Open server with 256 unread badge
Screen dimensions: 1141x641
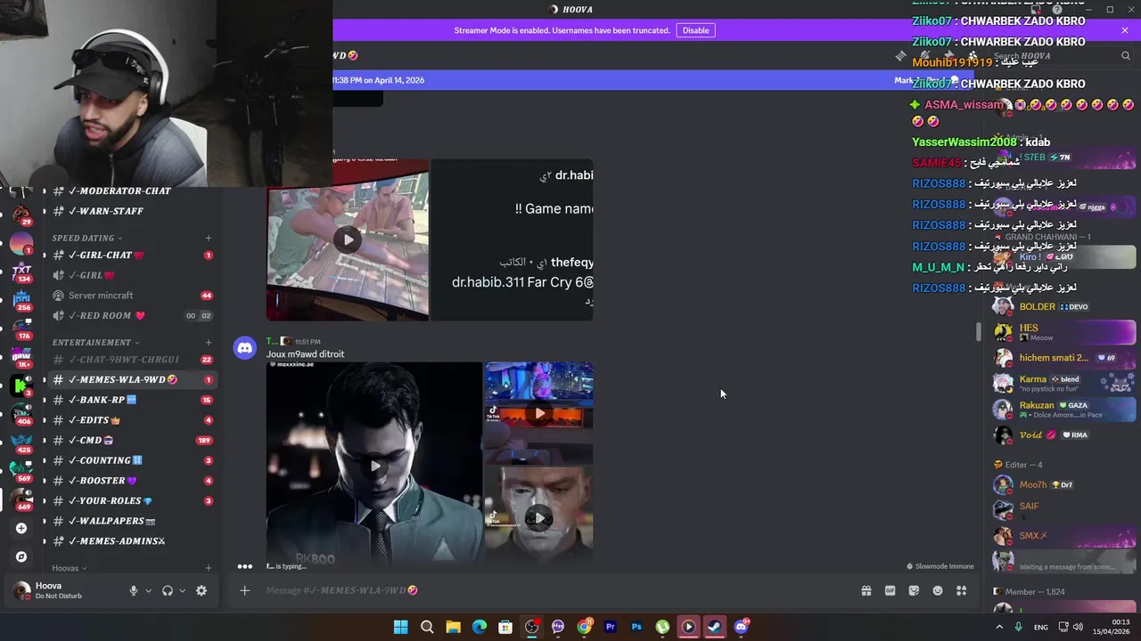click(21, 299)
